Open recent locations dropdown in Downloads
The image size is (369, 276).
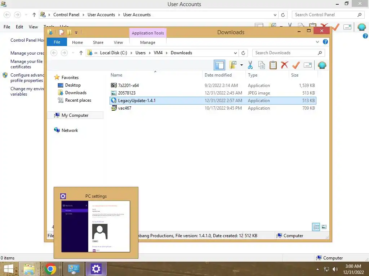point(73,53)
